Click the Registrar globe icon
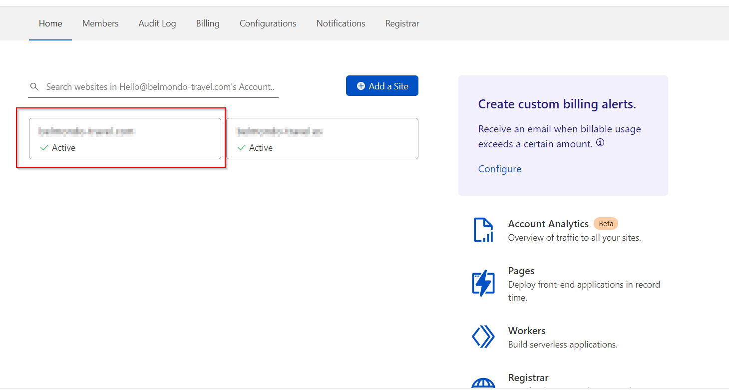729x390 pixels. (483, 384)
